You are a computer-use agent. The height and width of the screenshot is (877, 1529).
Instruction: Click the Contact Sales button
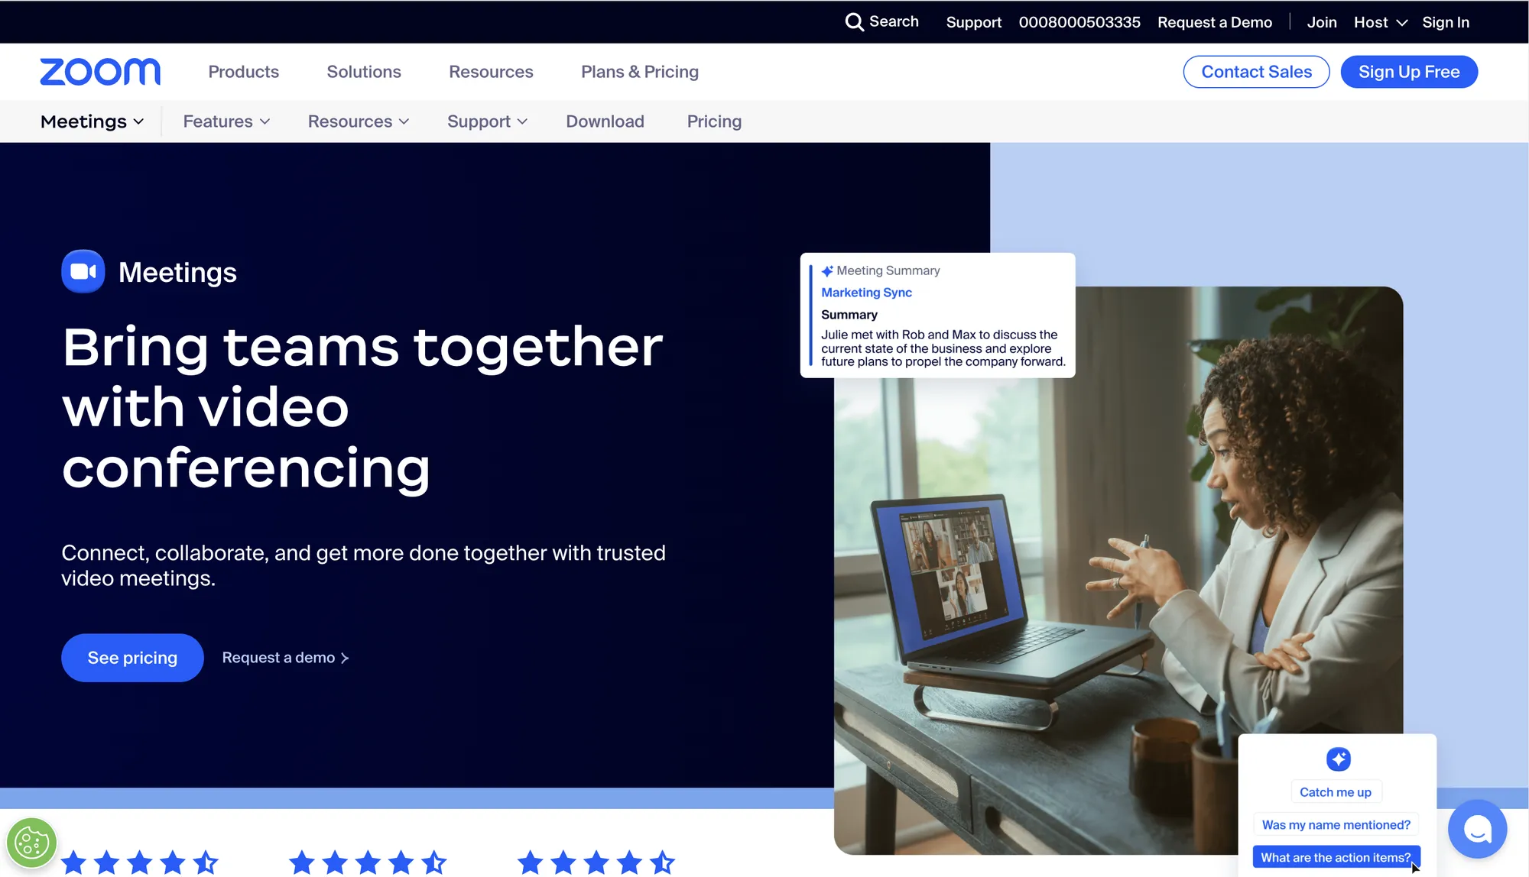pos(1256,72)
